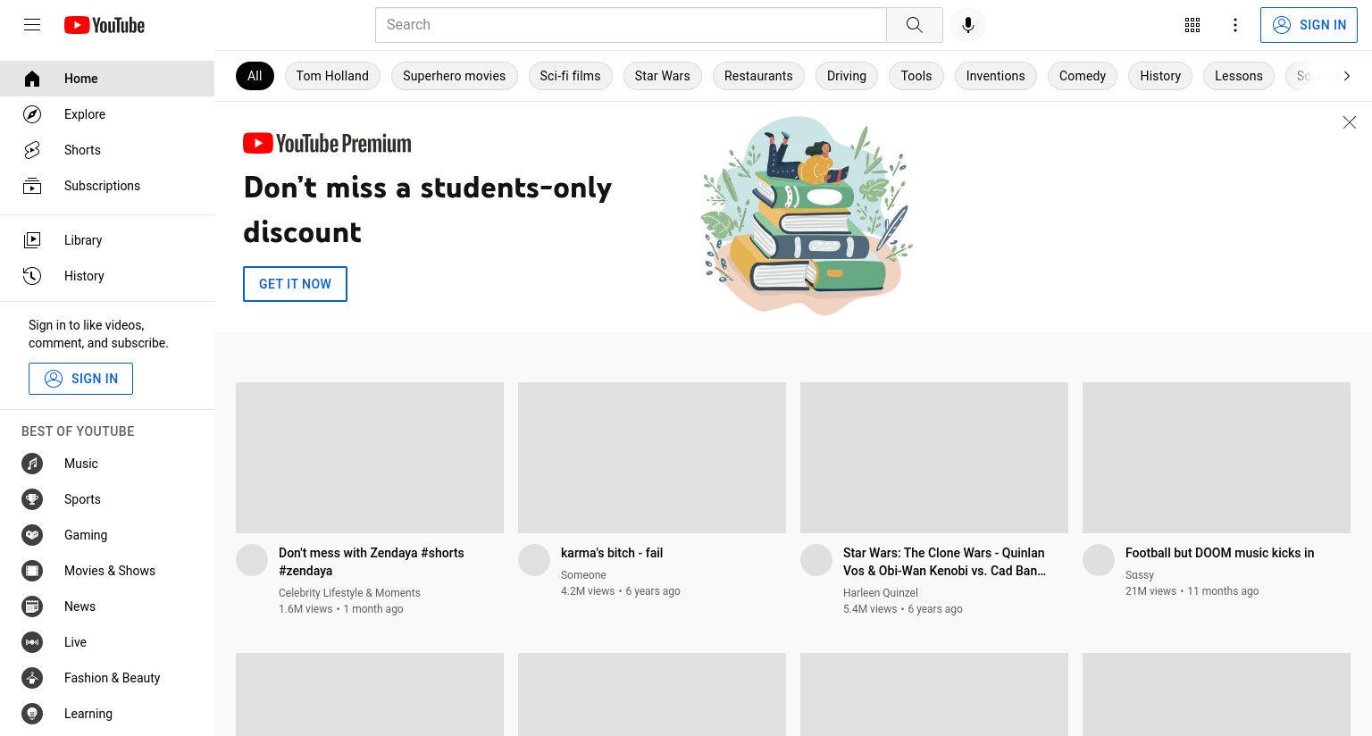Select the All filter chip

255,76
